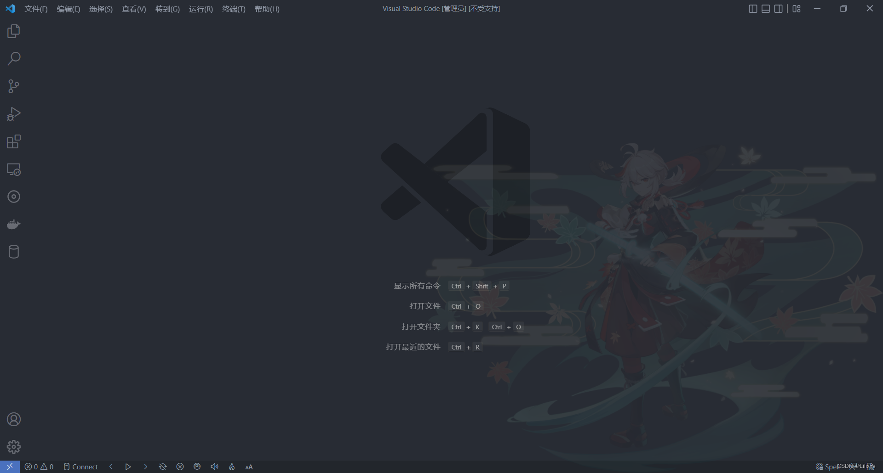The height and width of the screenshot is (473, 883).
Task: Open the remote connection menu via status bar
Action: [x=9, y=467]
